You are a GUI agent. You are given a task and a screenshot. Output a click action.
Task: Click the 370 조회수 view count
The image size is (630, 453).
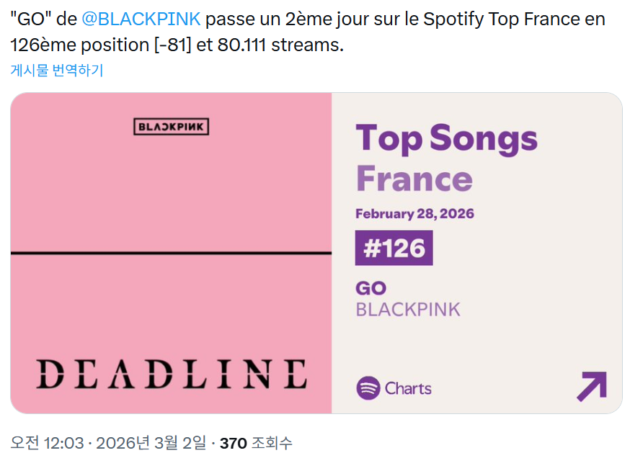(x=256, y=443)
